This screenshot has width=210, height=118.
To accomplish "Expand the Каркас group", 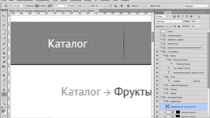I will (x=161, y=48).
